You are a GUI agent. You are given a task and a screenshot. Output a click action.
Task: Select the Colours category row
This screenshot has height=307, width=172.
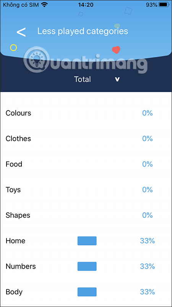(x=86, y=113)
